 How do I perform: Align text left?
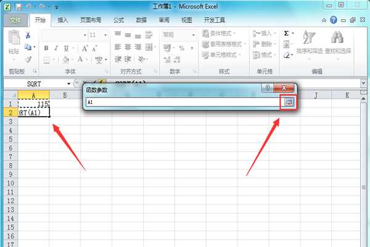[118, 48]
